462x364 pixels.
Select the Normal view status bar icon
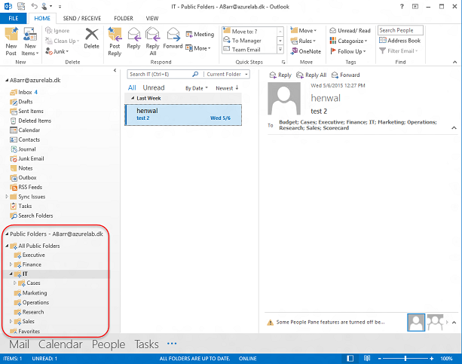[350, 359]
